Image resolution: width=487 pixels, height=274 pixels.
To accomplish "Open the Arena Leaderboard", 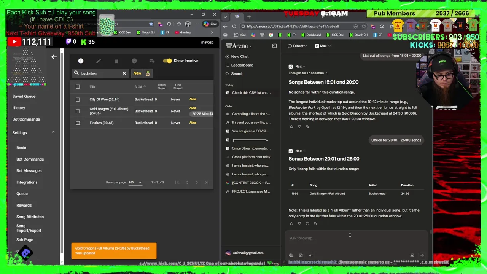I will pos(239,65).
